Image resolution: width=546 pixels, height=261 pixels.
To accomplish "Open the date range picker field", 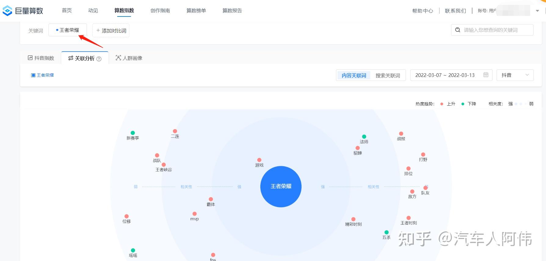I will point(451,75).
